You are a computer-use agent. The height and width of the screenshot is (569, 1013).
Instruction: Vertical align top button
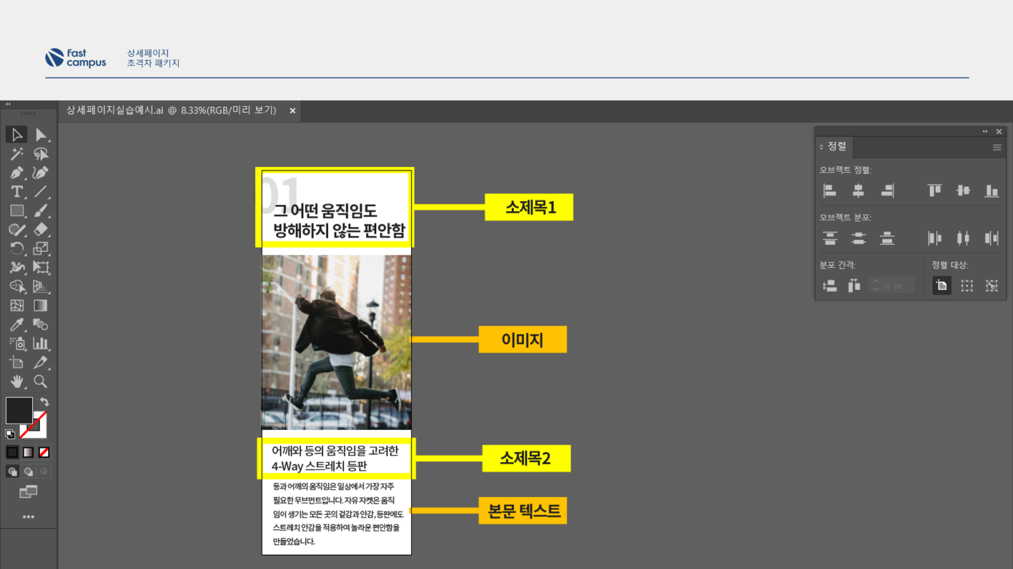point(934,191)
